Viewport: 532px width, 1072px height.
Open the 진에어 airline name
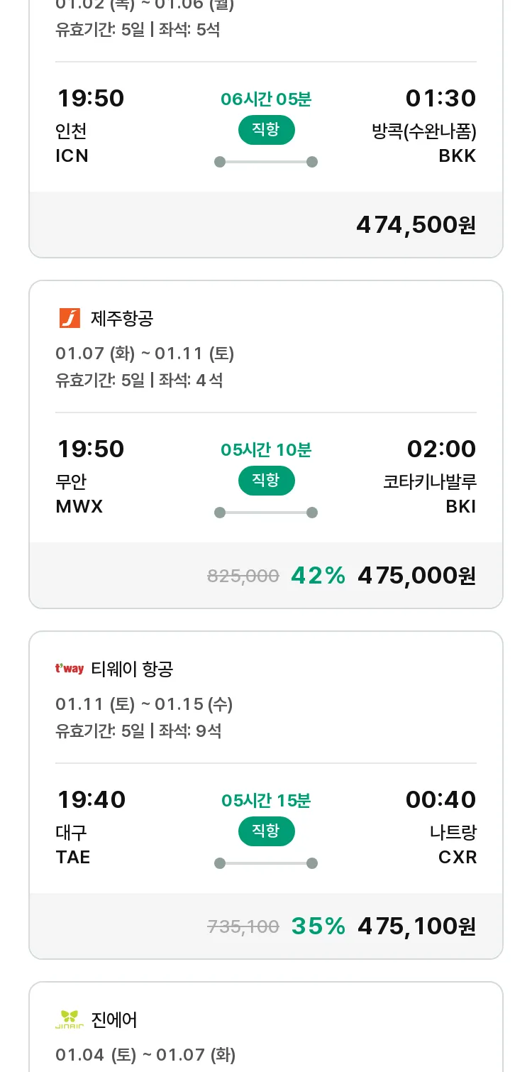(114, 1020)
